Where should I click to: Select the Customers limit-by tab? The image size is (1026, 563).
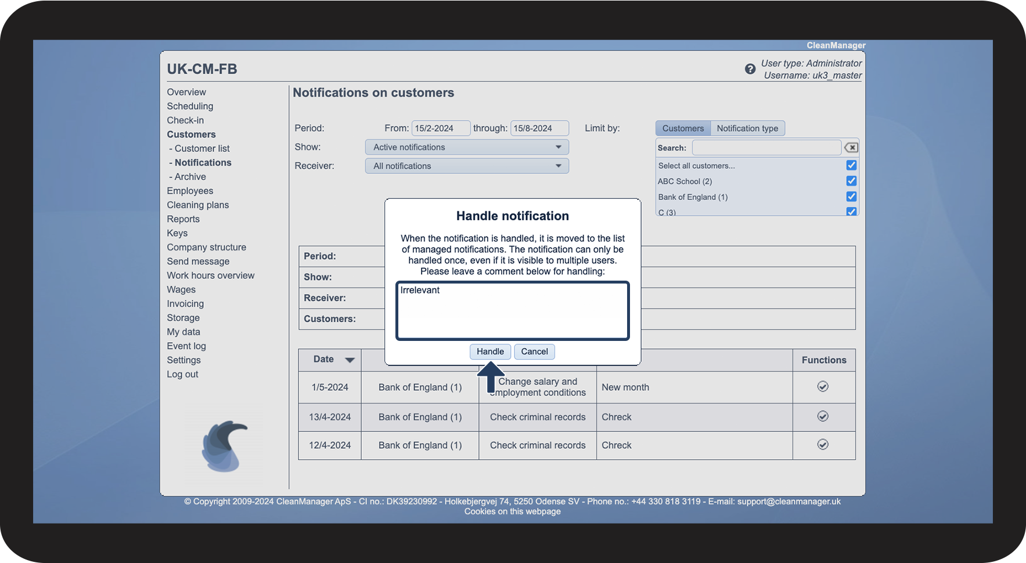coord(682,128)
